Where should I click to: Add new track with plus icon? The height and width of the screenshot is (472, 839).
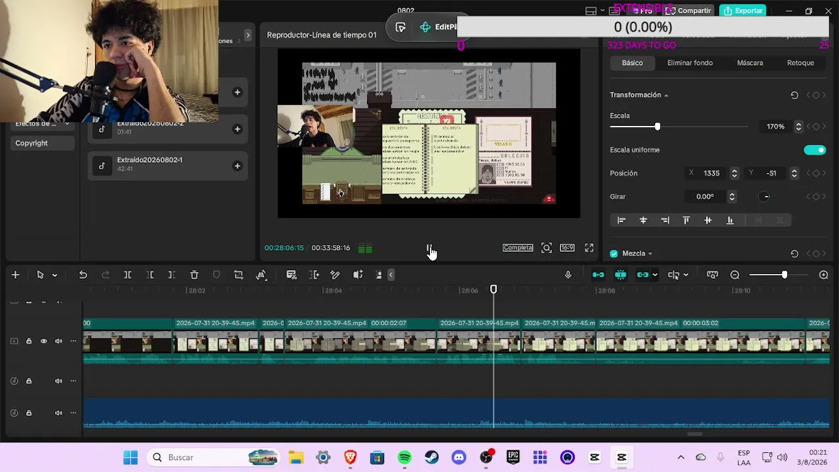pos(15,275)
